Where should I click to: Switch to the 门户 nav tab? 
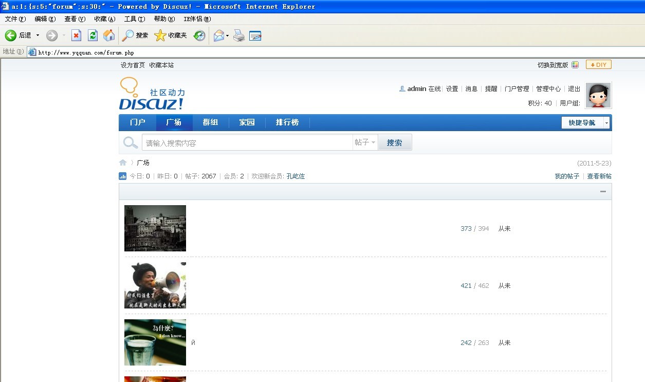138,122
